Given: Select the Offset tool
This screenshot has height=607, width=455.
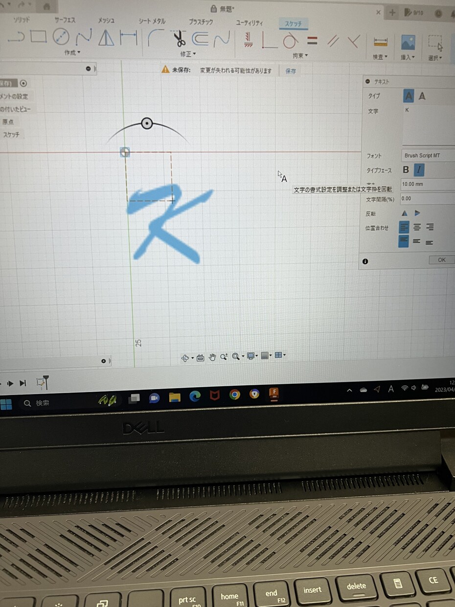Looking at the screenshot, I should tap(200, 39).
